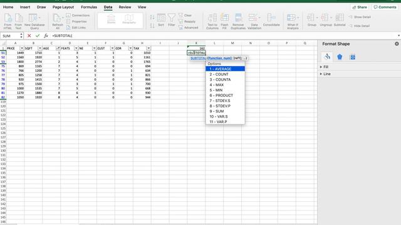The height and width of the screenshot is (225, 401).
Task: Open FEATS column filter dropdown
Action: (76, 48)
